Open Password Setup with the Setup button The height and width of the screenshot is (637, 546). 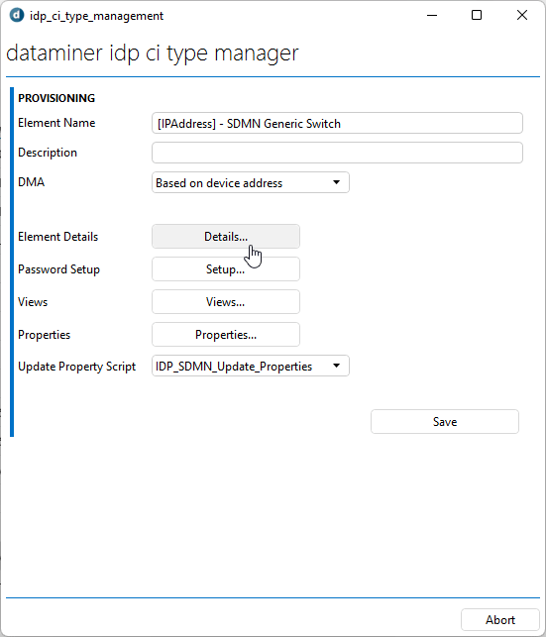[226, 268]
